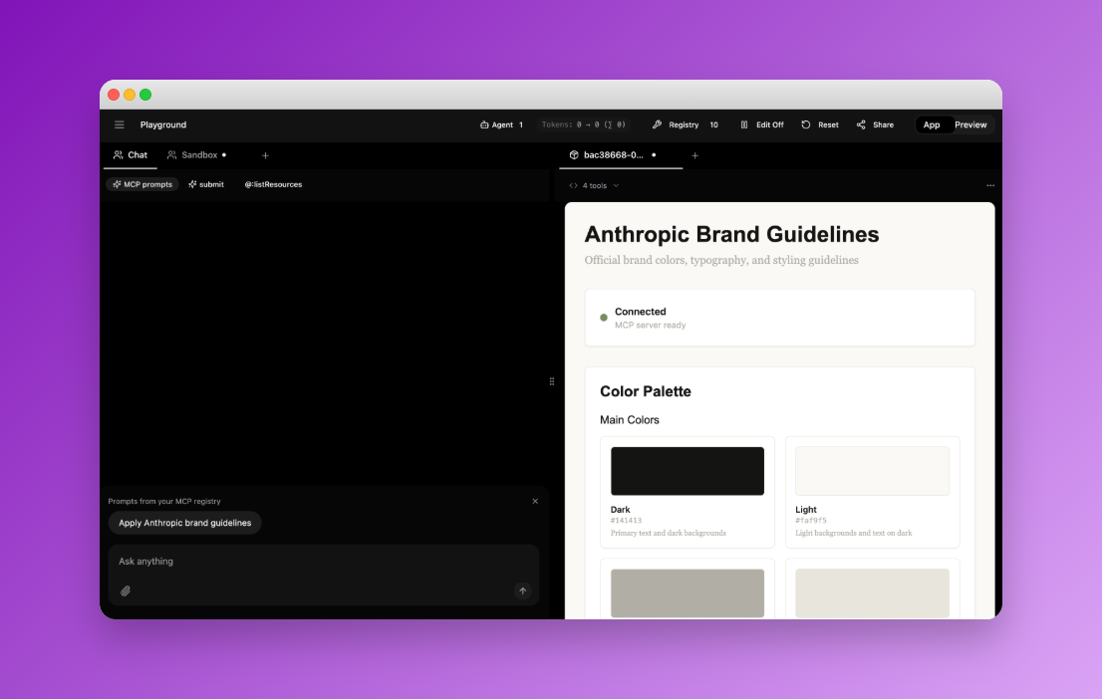Switch to Preview mode
The width and height of the screenshot is (1102, 699).
point(970,125)
